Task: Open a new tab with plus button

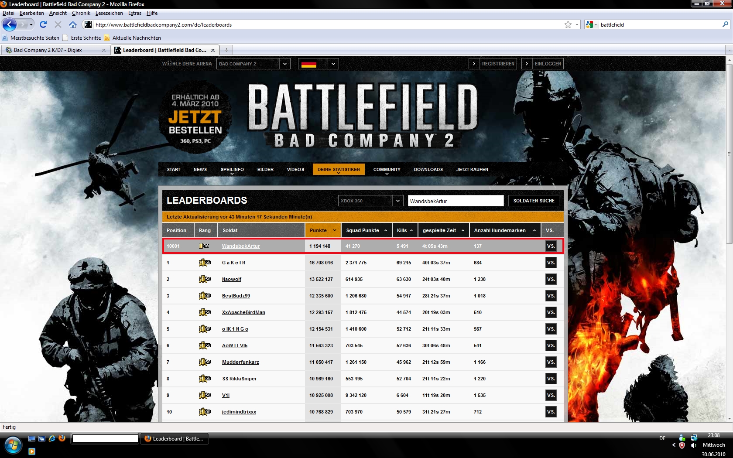Action: click(226, 50)
